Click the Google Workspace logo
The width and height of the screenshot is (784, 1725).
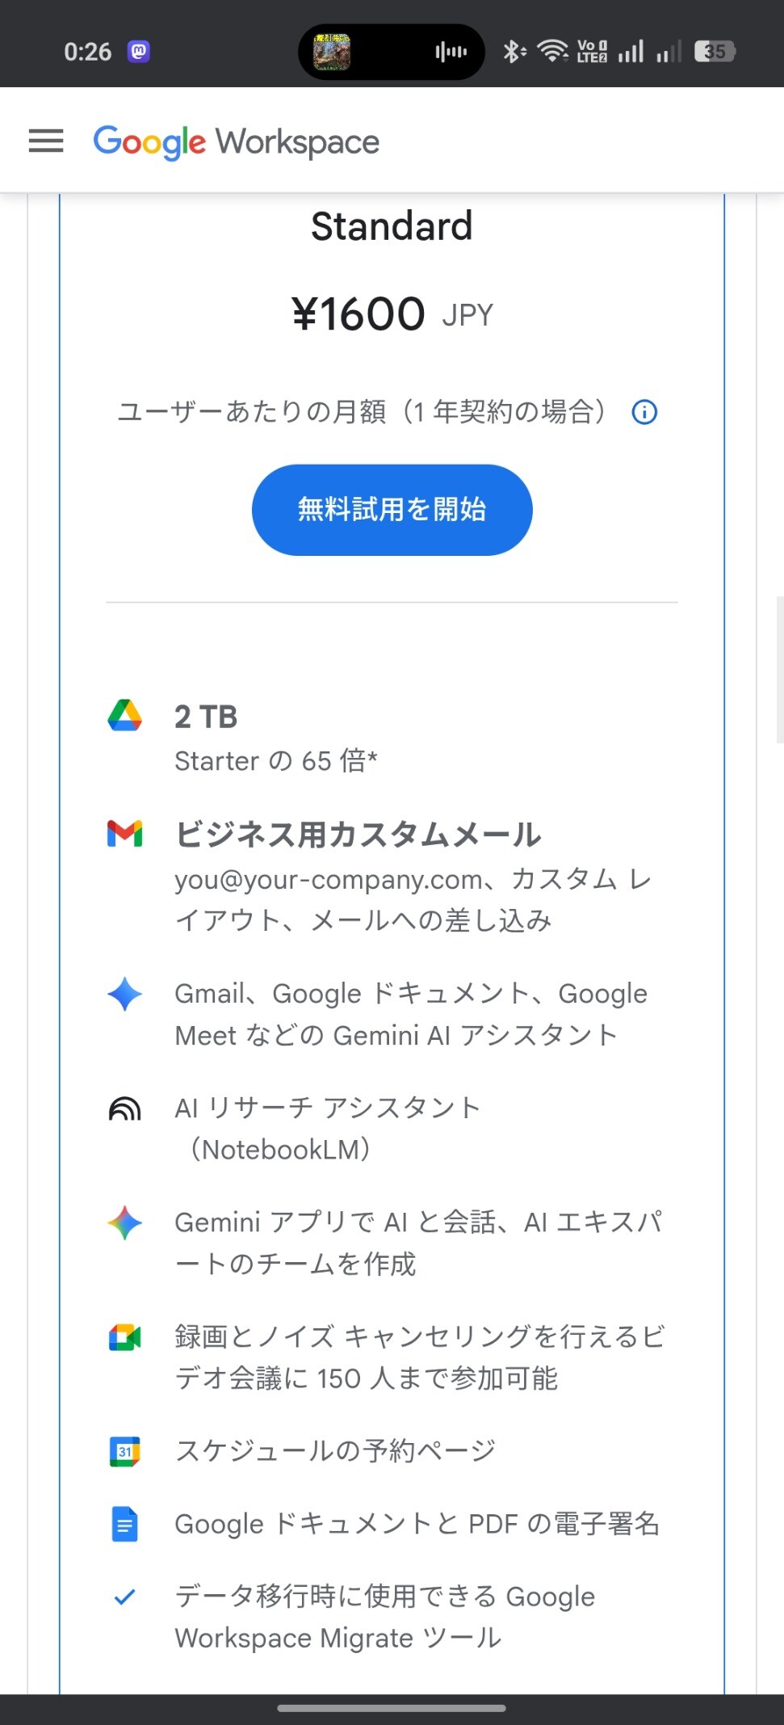(x=236, y=142)
